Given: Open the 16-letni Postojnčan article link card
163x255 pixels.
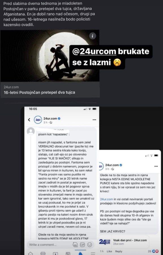Looking at the screenshot, I should pos(50,90).
